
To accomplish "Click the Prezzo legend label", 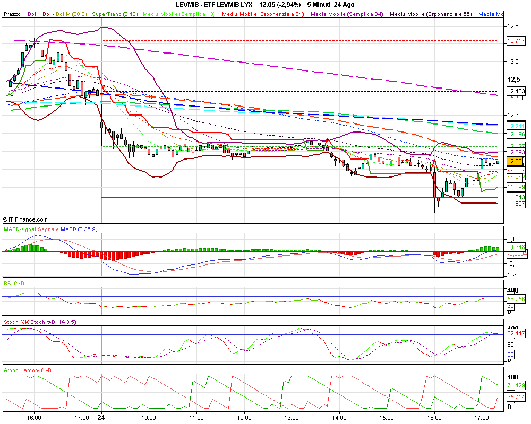I will click(12, 14).
